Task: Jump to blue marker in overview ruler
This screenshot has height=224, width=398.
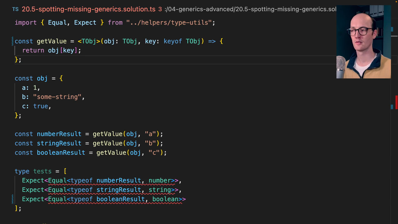Action: (x=391, y=107)
